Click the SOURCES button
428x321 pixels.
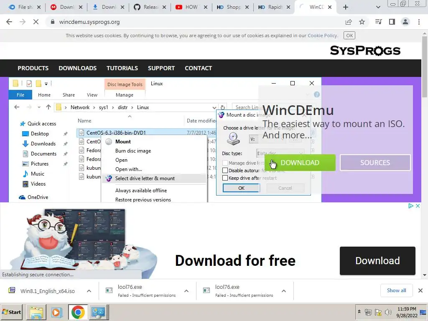pos(375,163)
